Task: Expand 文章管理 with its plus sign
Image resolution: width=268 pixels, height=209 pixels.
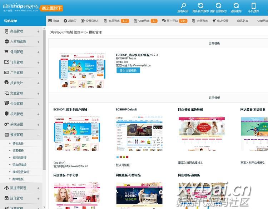Action: [39, 94]
